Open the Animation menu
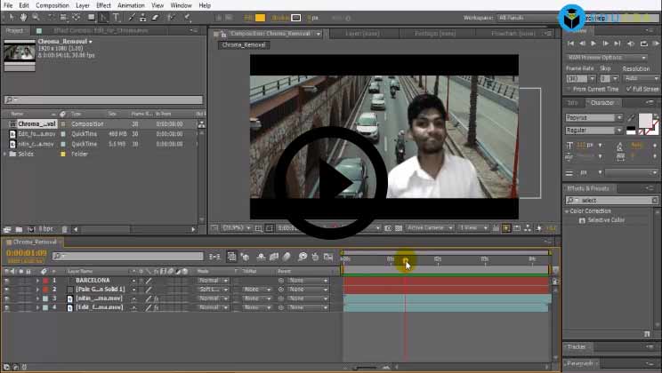 coord(131,5)
